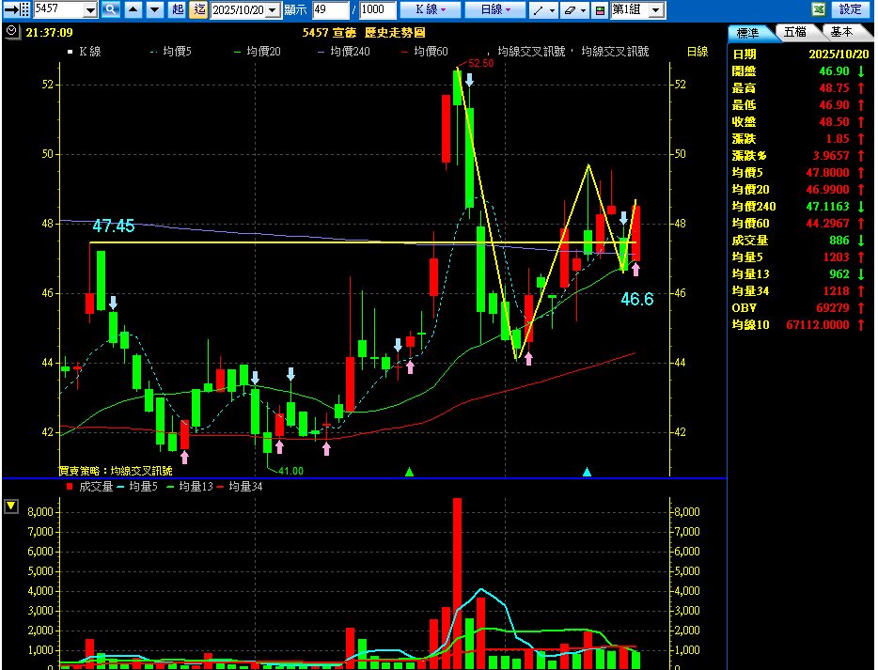Click the yellow triangle volume panel toggle
This screenshot has height=670, width=878.
10,506
